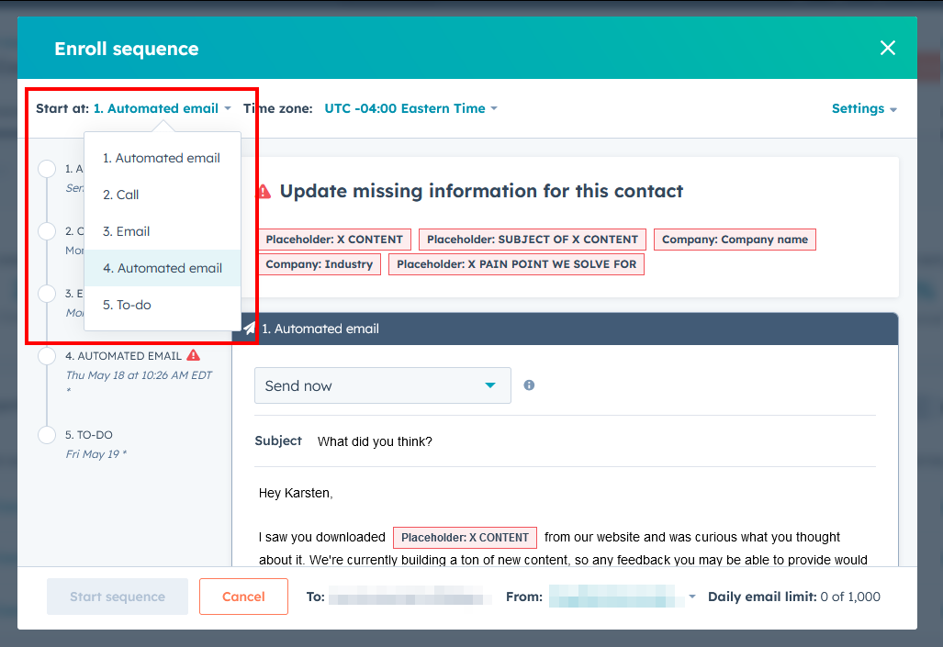Viewport: 943px width, 647px height.
Task: Expand the Settings dropdown
Action: pos(863,107)
